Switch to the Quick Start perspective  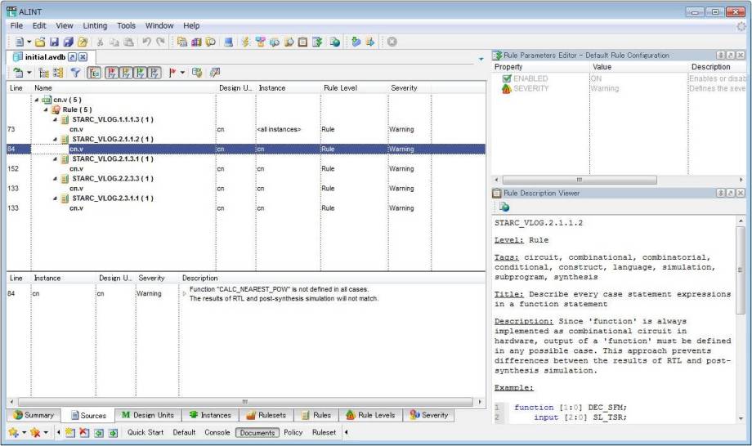pos(145,433)
